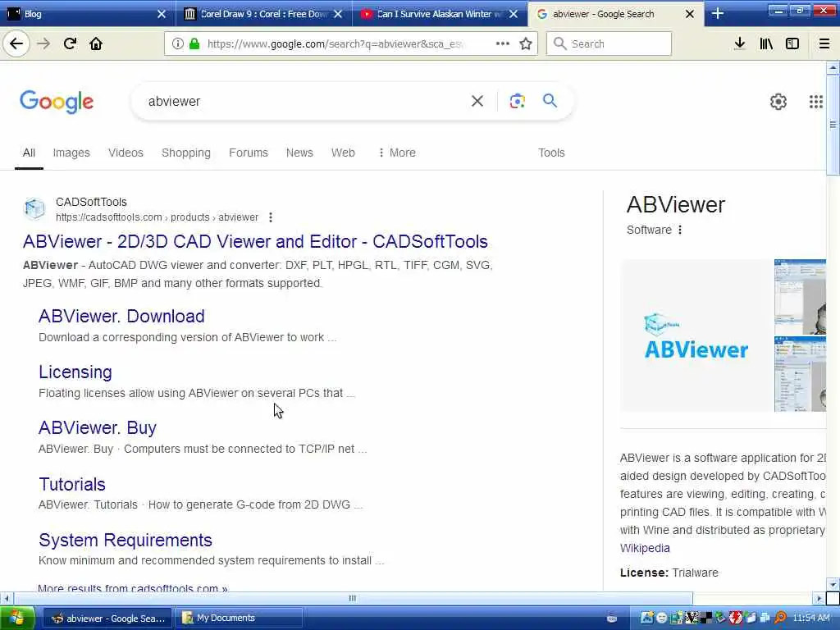Show site information icon in address bar
Image resolution: width=840 pixels, height=630 pixels.
pos(177,43)
